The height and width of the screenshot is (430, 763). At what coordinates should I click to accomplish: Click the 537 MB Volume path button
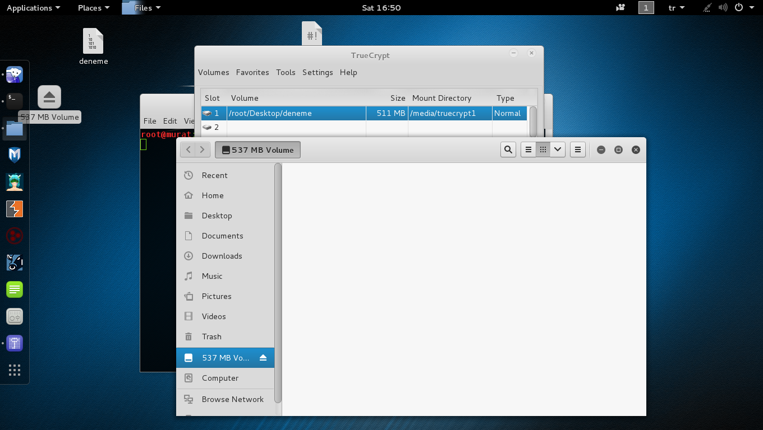pyautogui.click(x=258, y=149)
